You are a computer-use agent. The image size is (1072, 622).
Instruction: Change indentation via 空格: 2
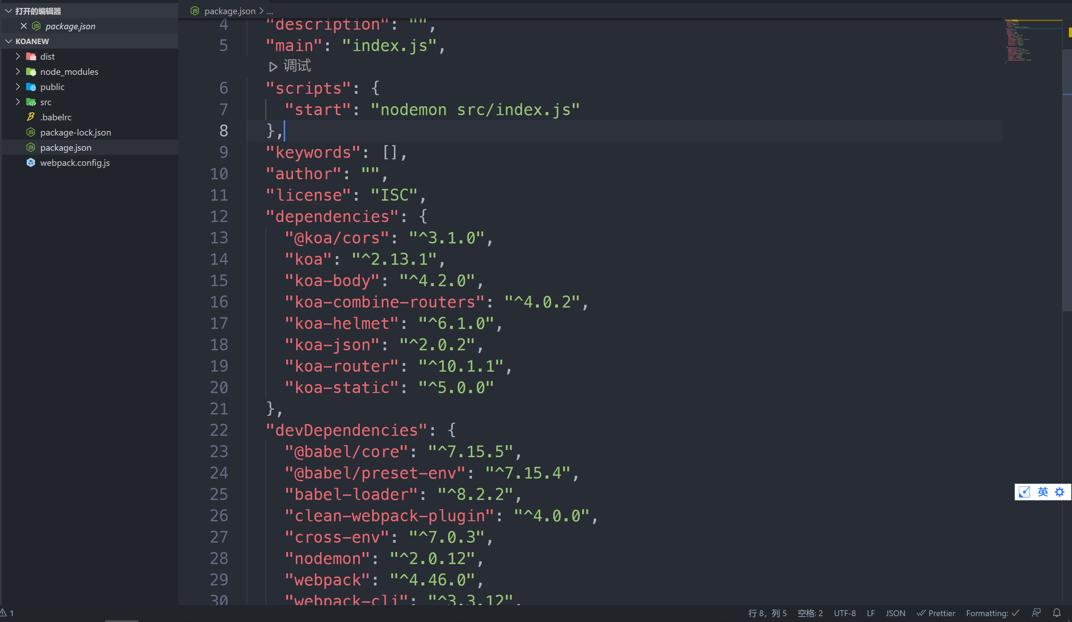tap(810, 613)
